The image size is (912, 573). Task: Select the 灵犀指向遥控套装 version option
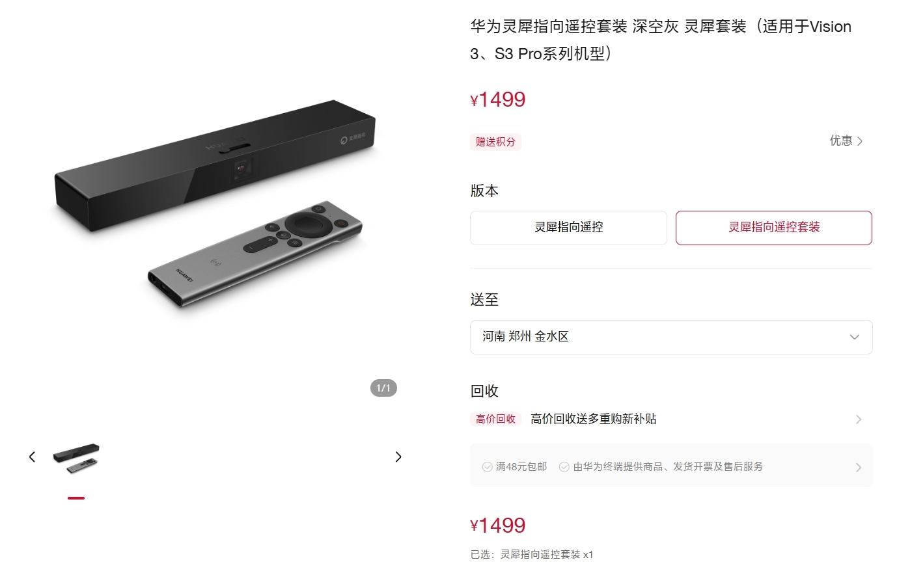click(773, 228)
